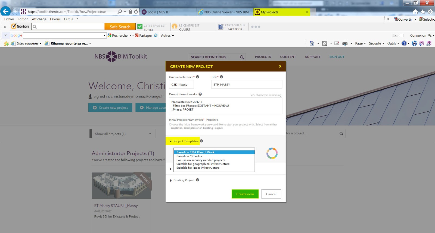The image size is (435, 233).
Task: Close the My Projects tab
Action: pyautogui.click(x=307, y=12)
